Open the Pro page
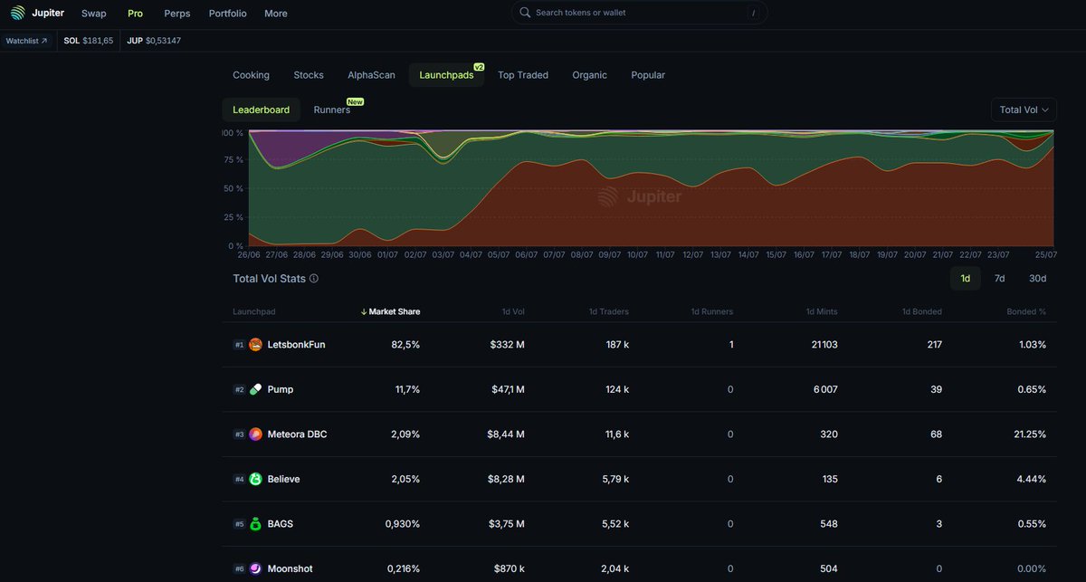1086x582 pixels. pyautogui.click(x=135, y=14)
